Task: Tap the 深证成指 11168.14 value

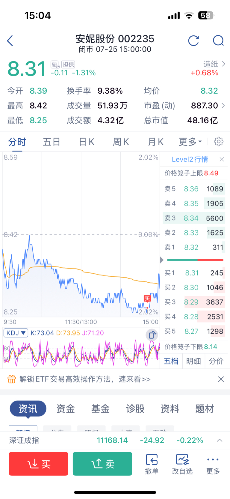Action: (x=112, y=440)
